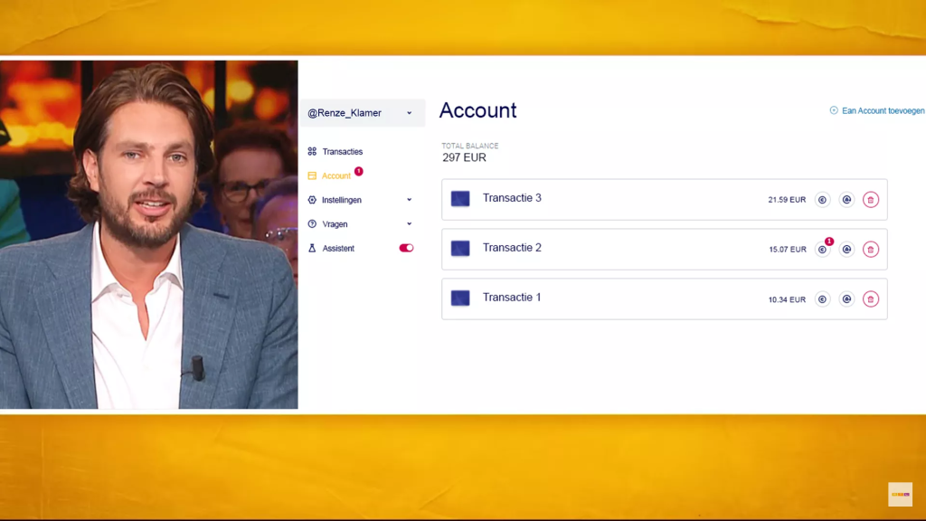Click the presenter video thumbnail

(x=149, y=234)
